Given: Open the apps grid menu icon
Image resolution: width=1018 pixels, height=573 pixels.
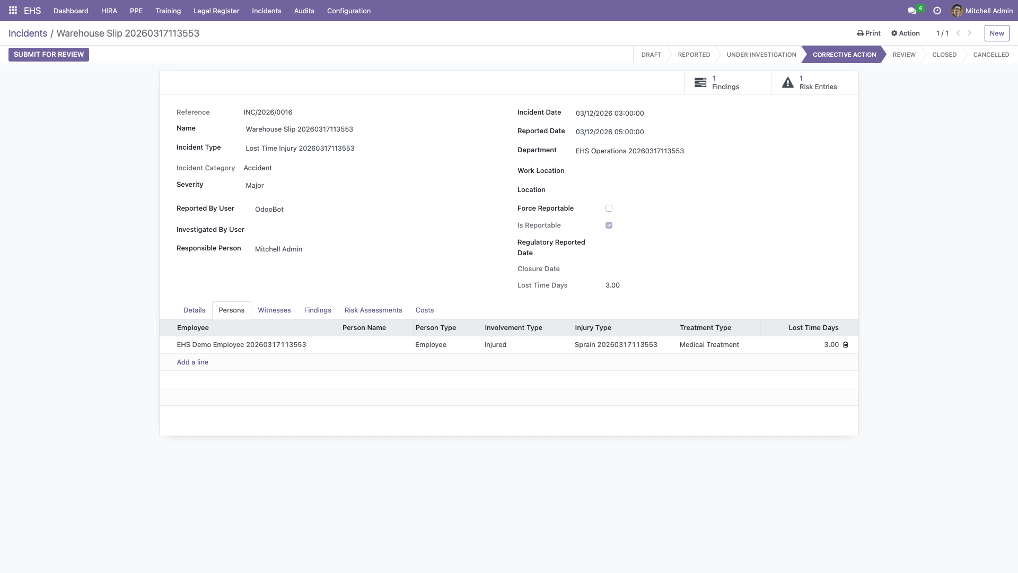Looking at the screenshot, I should (13, 11).
